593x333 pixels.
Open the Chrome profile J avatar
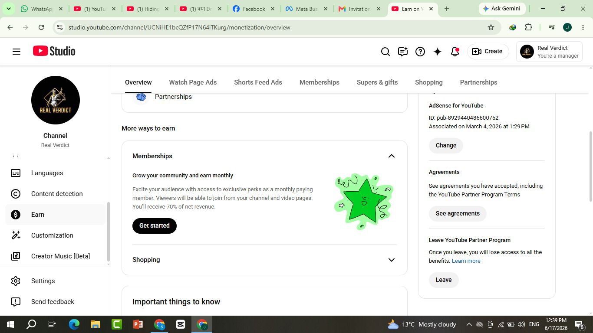(x=567, y=27)
